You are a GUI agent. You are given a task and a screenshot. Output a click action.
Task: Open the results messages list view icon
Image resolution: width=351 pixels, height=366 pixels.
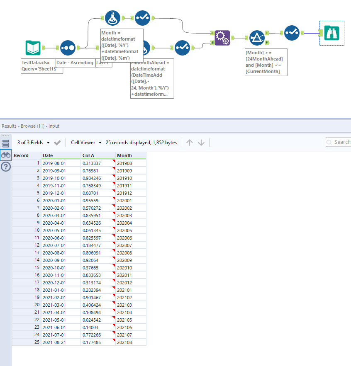6,143
